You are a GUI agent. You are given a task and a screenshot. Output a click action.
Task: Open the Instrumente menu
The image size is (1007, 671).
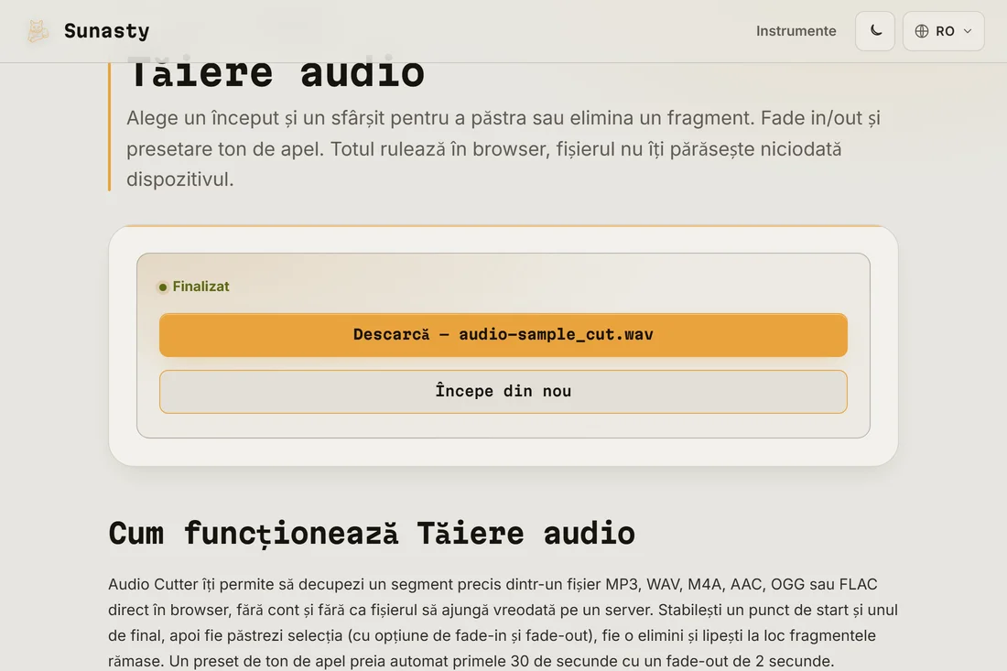(x=796, y=31)
